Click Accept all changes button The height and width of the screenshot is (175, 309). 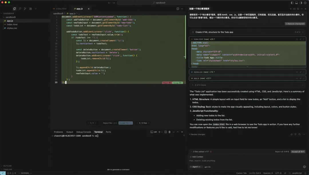(x=298, y=152)
